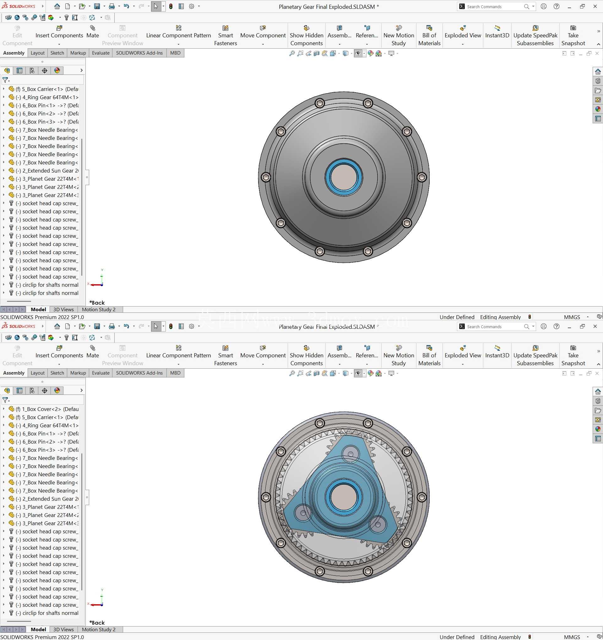Click Mate button in top window

click(x=93, y=32)
